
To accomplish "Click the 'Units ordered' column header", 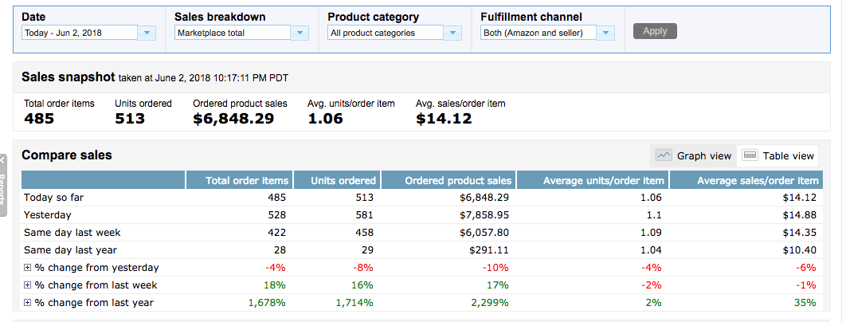I will coord(338,180).
